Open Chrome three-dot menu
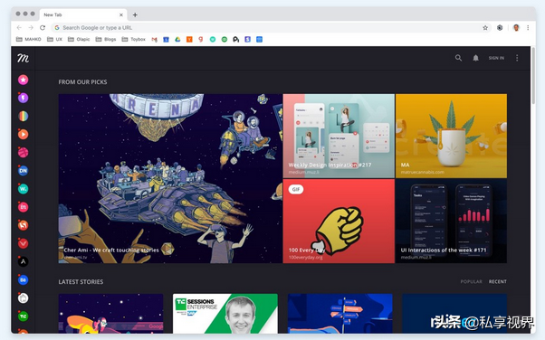The image size is (545, 340). click(528, 28)
